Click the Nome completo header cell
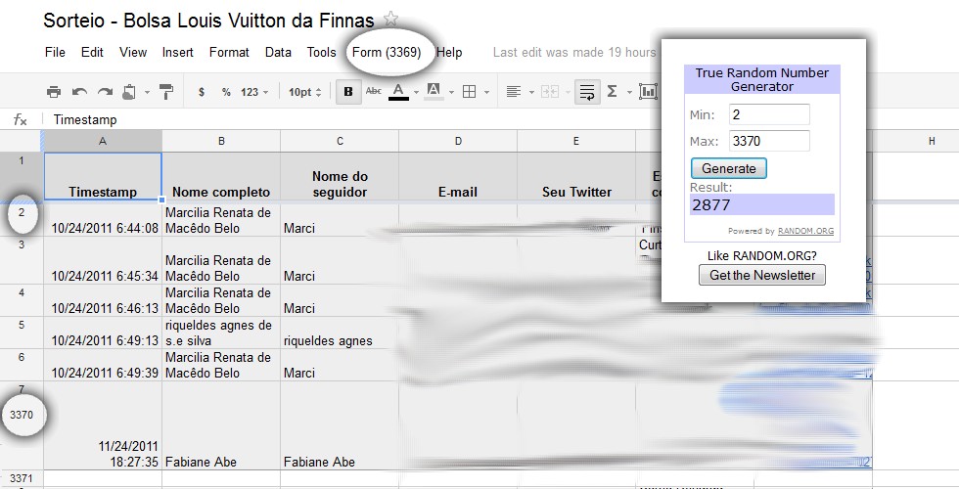The width and height of the screenshot is (959, 489). point(221,177)
